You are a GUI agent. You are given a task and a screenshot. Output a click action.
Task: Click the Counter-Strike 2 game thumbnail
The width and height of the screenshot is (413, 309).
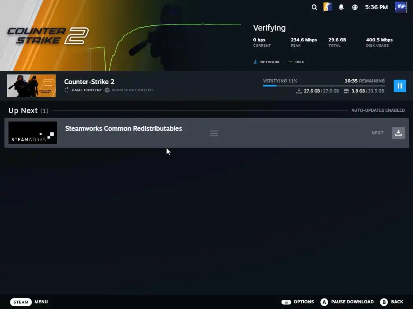pos(31,86)
